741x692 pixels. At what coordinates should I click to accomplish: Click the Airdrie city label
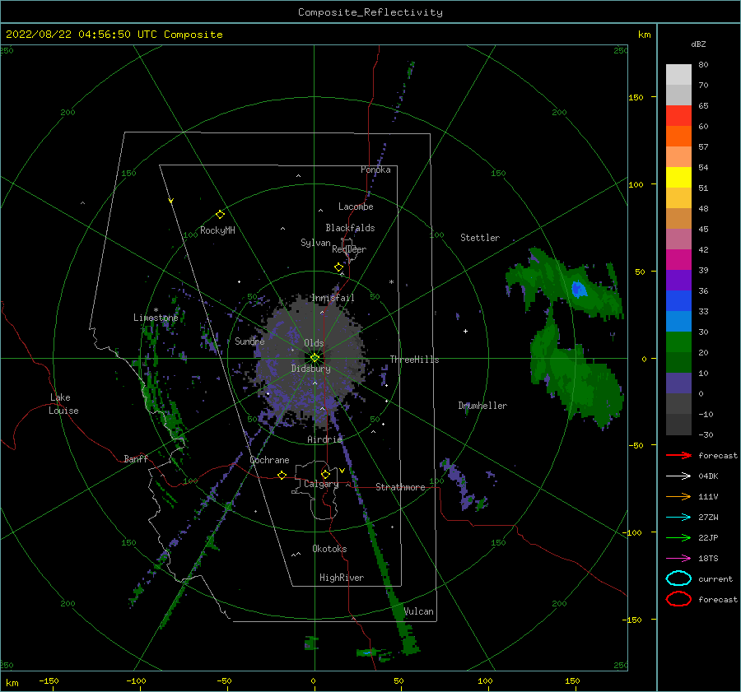pos(324,439)
